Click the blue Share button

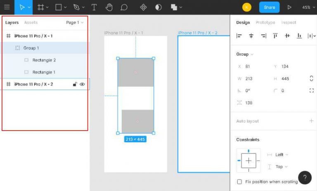[x=269, y=7]
